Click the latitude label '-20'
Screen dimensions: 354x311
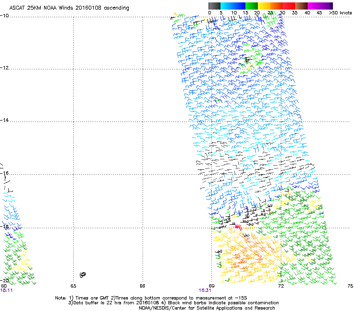coord(4,280)
